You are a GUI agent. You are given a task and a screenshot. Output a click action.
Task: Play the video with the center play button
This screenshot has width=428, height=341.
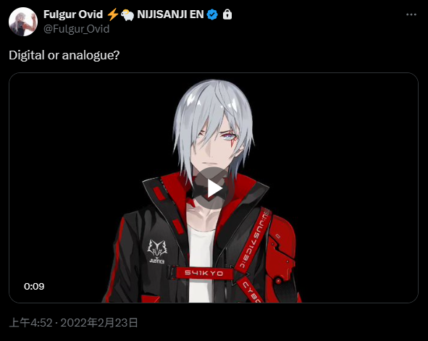tap(214, 188)
